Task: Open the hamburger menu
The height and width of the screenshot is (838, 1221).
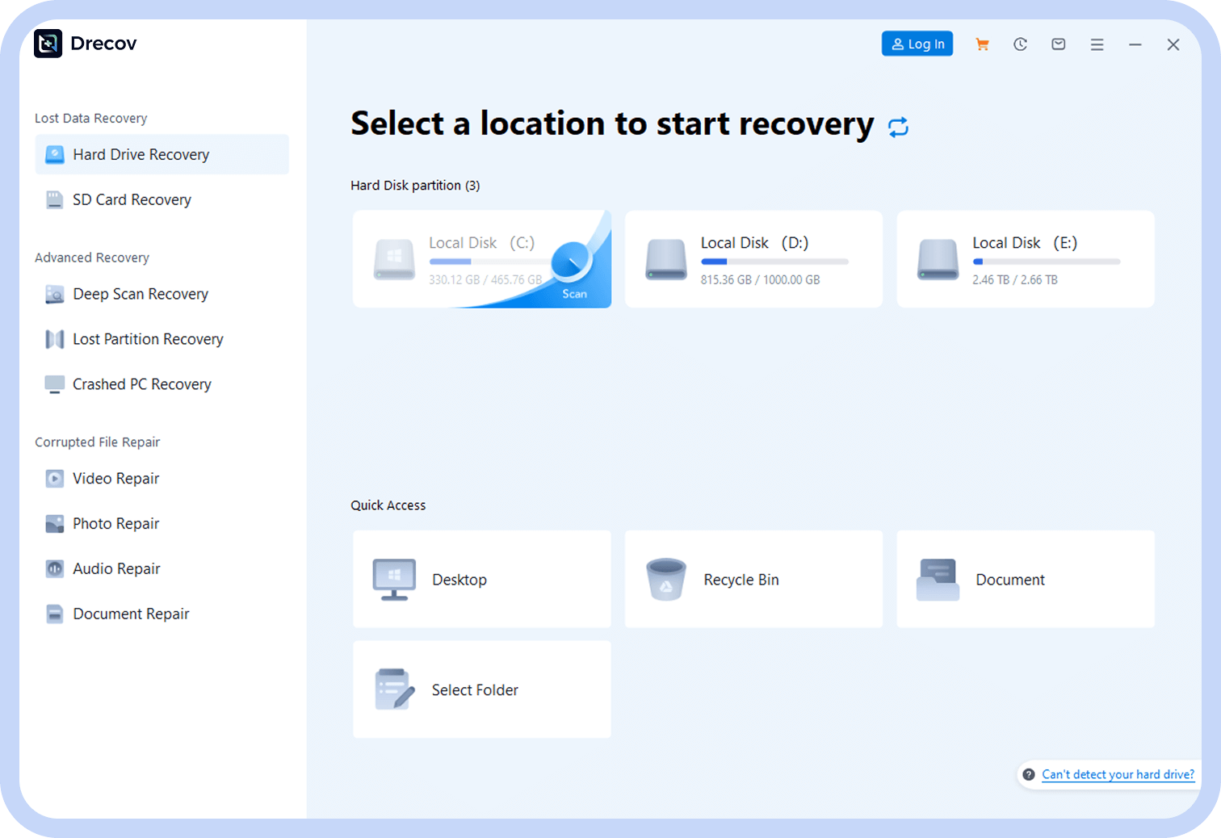Action: (x=1097, y=44)
